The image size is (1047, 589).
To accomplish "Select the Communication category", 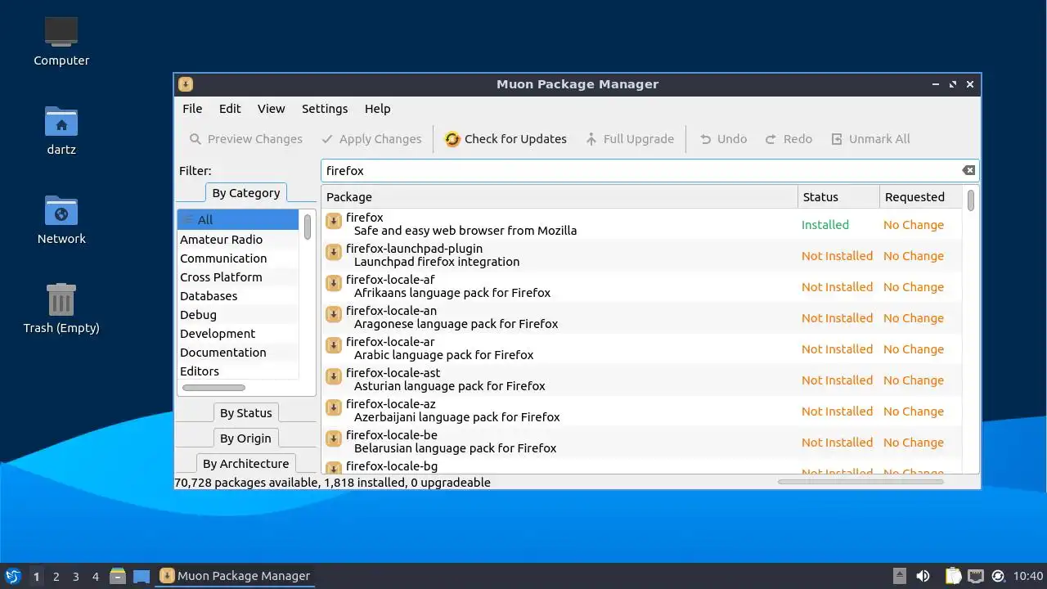I will coord(238,259).
